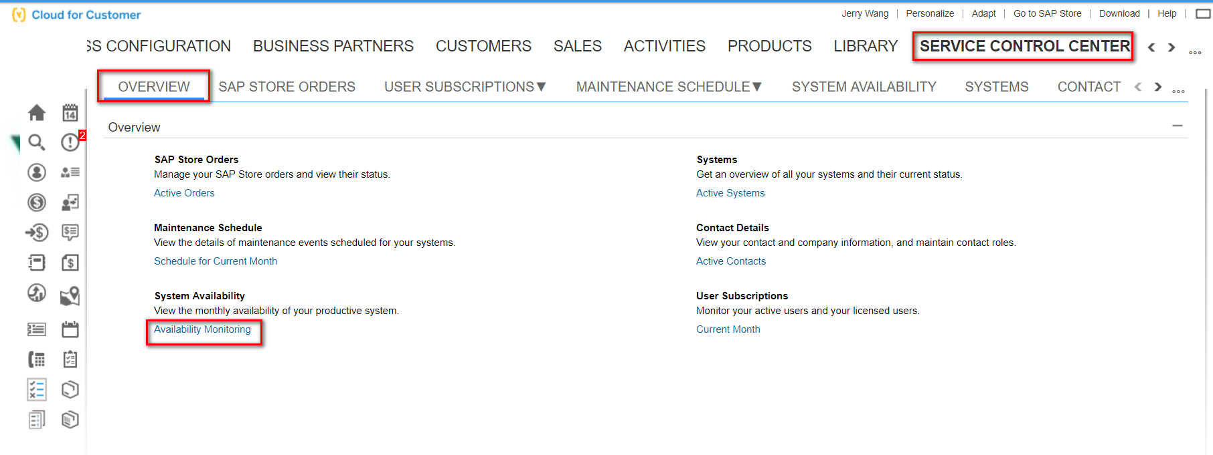The height and width of the screenshot is (455, 1213).
Task: Open the Active Systems link
Action: click(730, 193)
